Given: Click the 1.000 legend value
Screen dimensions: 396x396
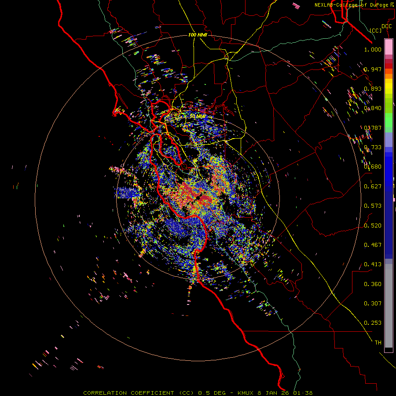Looking at the screenshot, I should 373,49.
